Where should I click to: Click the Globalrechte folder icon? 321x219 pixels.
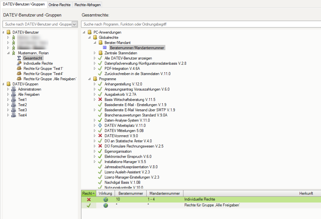tap(95, 37)
